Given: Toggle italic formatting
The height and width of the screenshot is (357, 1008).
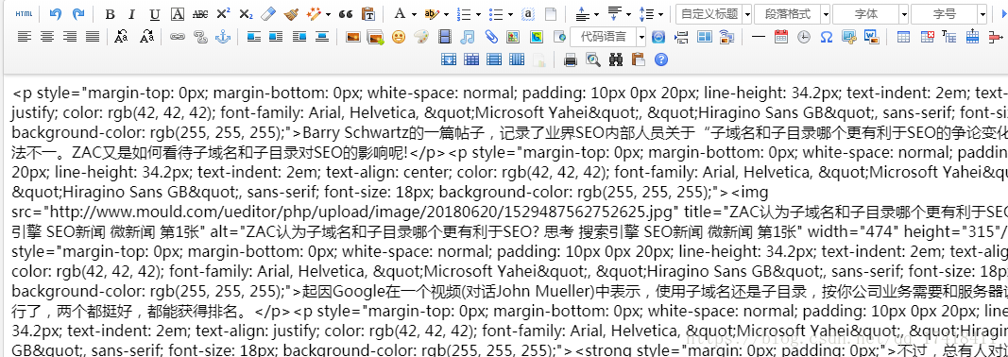Looking at the screenshot, I should click(x=131, y=14).
